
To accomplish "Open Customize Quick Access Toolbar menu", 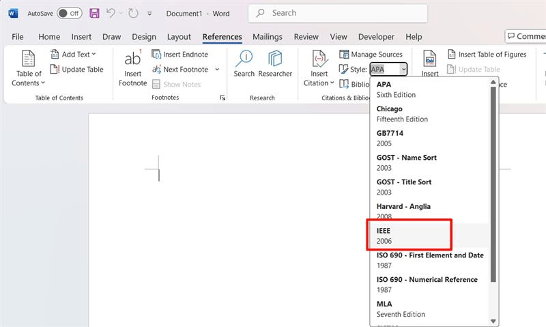I will coord(149,14).
